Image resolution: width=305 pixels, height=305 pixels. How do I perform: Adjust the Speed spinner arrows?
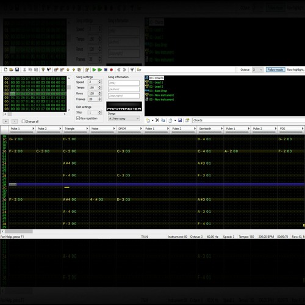[99, 82]
